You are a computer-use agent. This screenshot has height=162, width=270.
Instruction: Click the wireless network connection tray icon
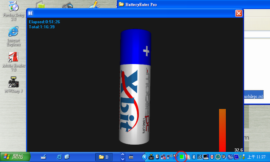pyautogui.click(x=169, y=157)
